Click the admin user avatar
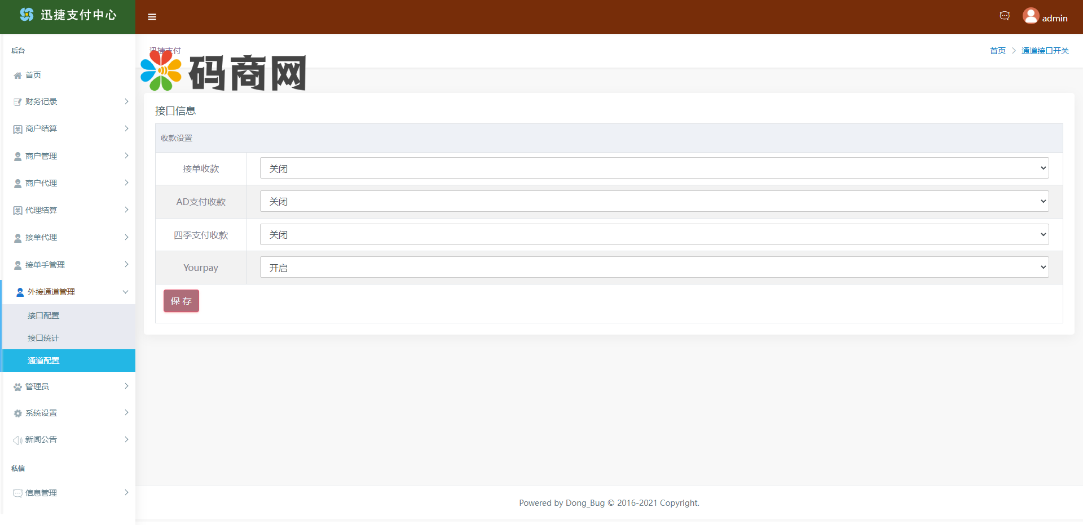The height and width of the screenshot is (525, 1083). click(1031, 16)
